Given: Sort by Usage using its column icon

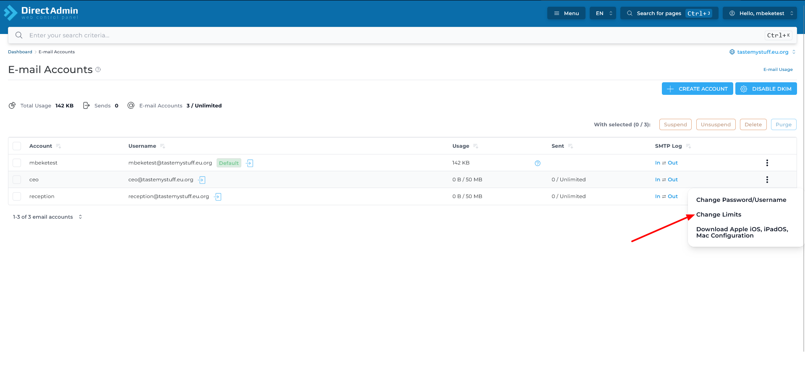Looking at the screenshot, I should point(476,146).
